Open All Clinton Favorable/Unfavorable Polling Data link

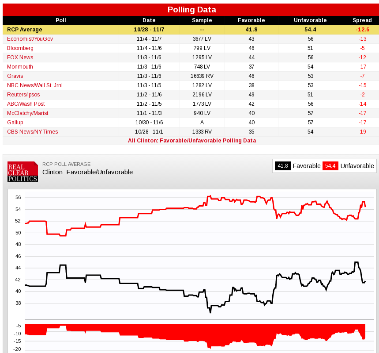[x=192, y=141]
